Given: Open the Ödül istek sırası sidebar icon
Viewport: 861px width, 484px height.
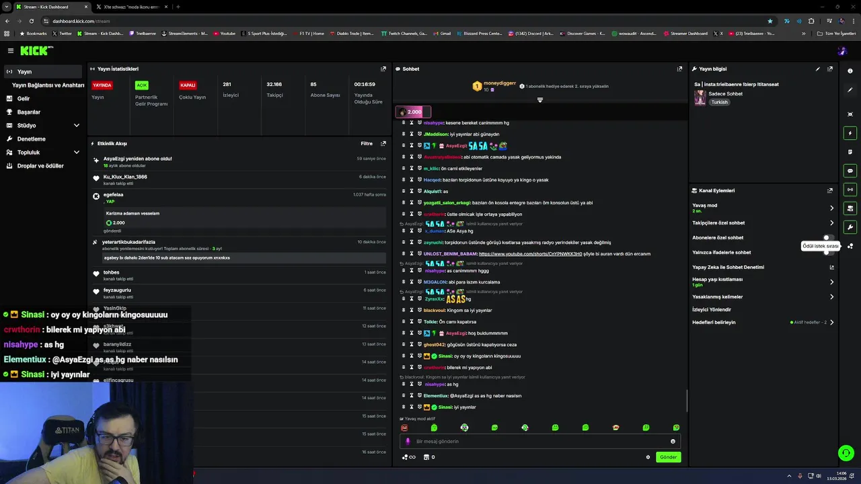Looking at the screenshot, I should [x=850, y=246].
